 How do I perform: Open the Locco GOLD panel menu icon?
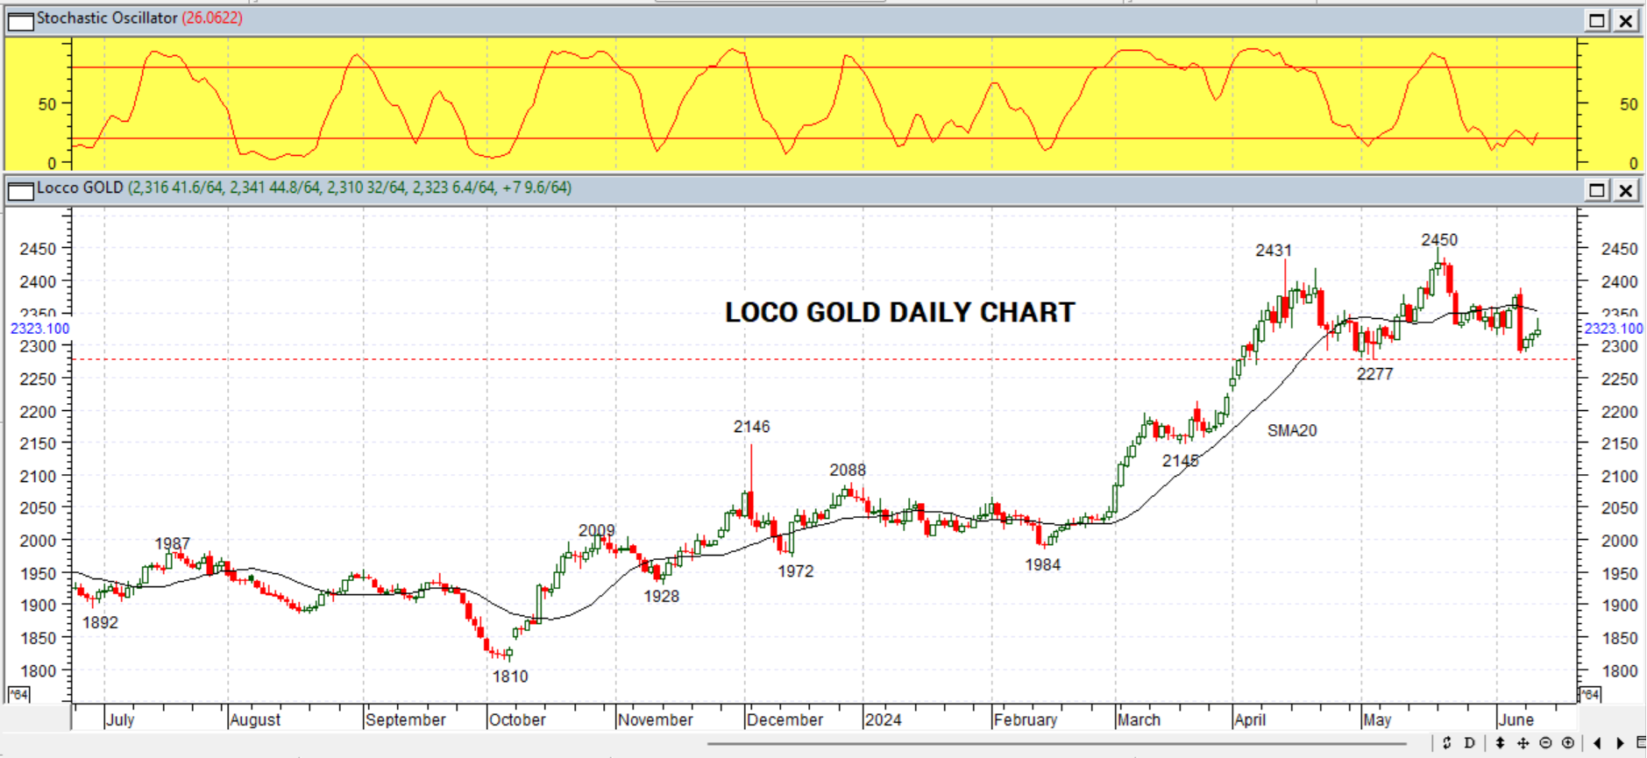(20, 190)
